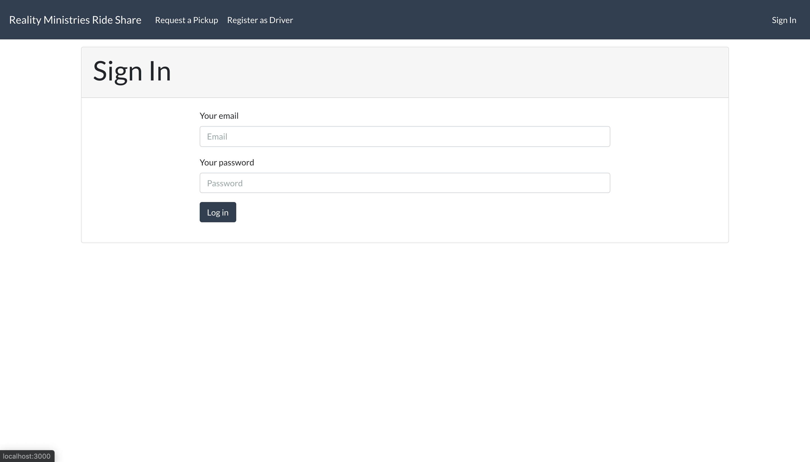Click the 'Password' placeholder text
810x462 pixels.
pyautogui.click(x=225, y=183)
